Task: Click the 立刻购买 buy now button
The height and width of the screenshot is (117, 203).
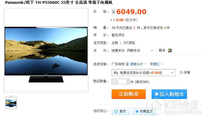Action: 129,94
